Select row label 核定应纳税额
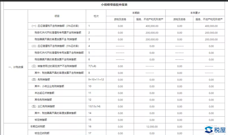 (42, 133)
